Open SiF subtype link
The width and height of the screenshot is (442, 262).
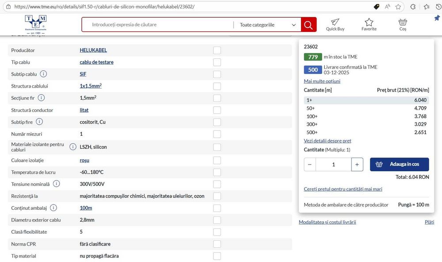coord(83,74)
